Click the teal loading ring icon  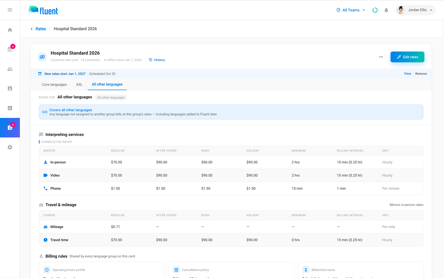[x=375, y=10]
